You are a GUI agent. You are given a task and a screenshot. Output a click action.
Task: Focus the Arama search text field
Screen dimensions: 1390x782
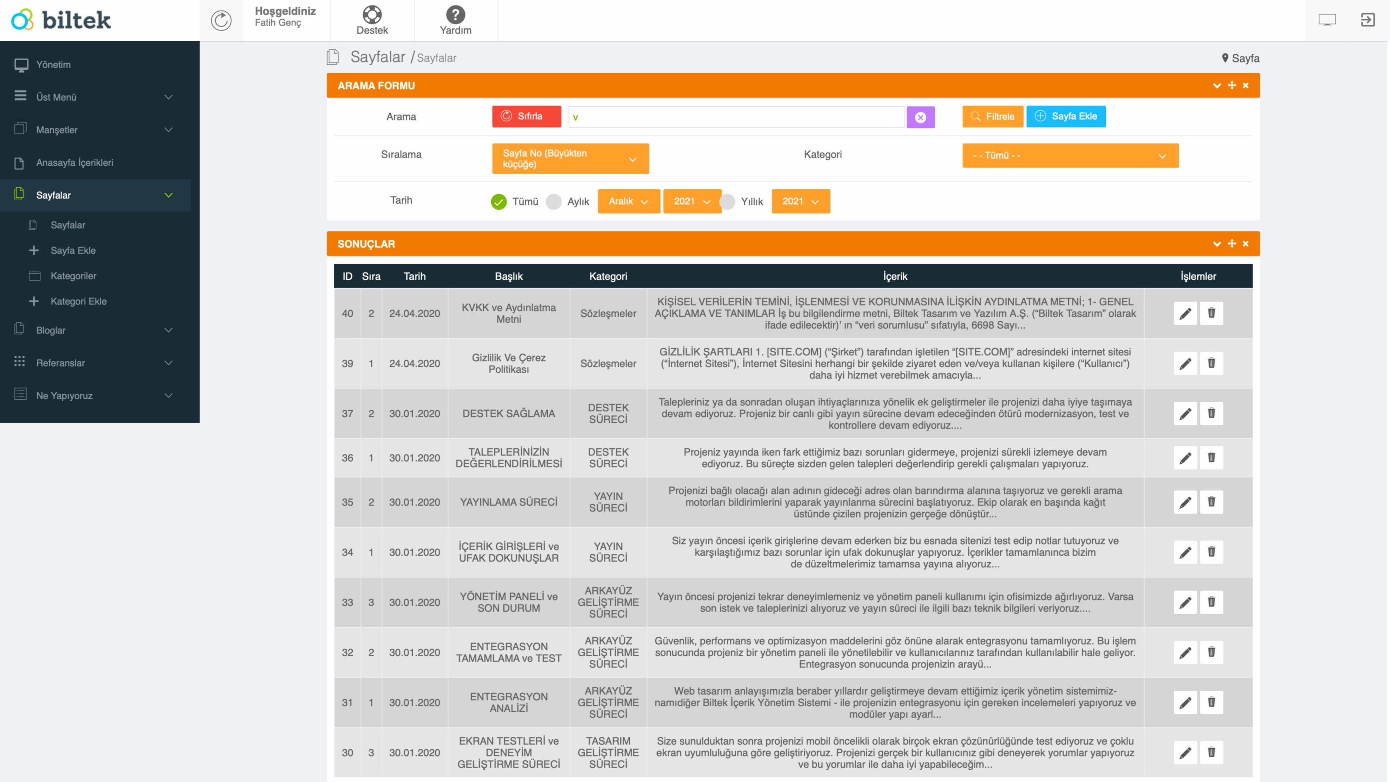click(736, 117)
